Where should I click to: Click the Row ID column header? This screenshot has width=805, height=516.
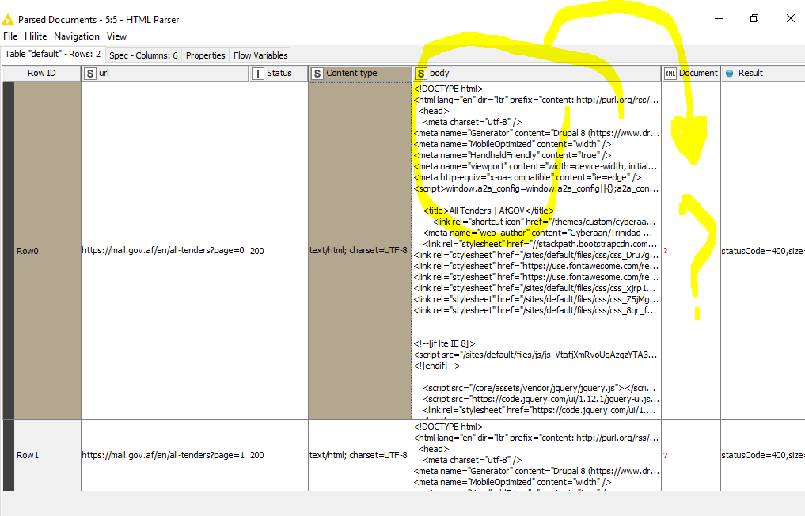41,74
